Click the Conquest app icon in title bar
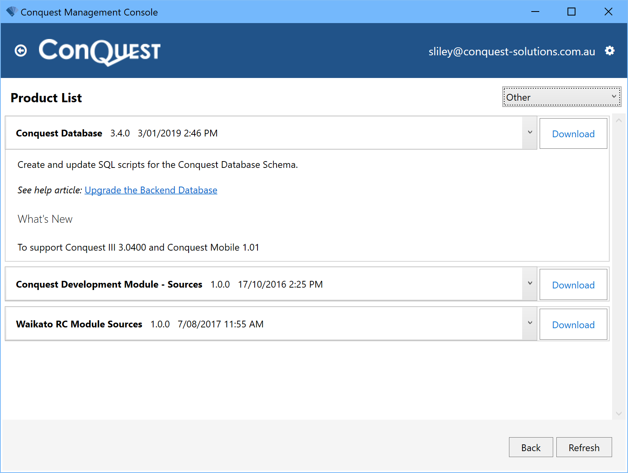 11,12
